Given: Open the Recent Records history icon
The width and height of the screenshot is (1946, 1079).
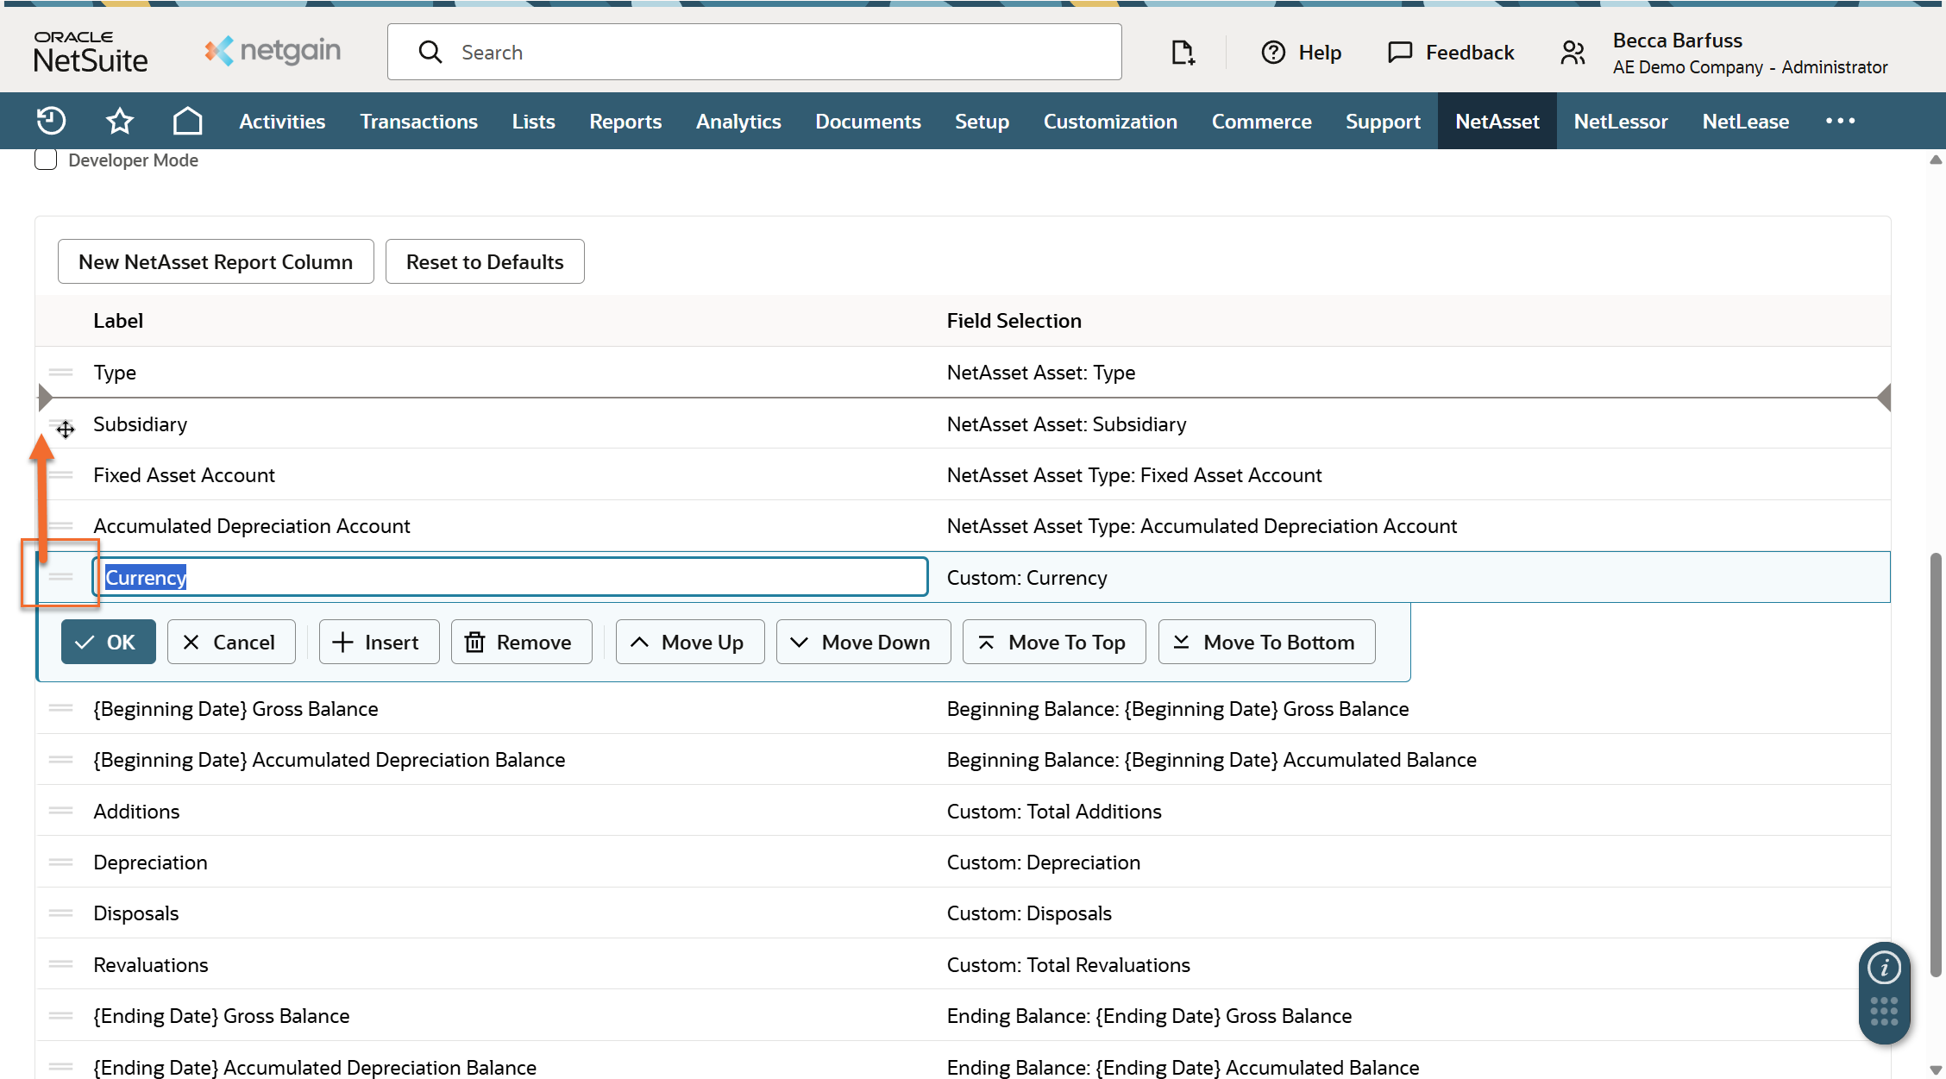Looking at the screenshot, I should 52,121.
